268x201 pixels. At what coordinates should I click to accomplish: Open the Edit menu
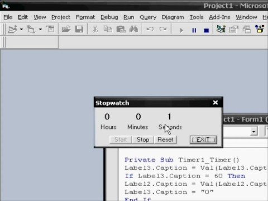[x=23, y=17]
